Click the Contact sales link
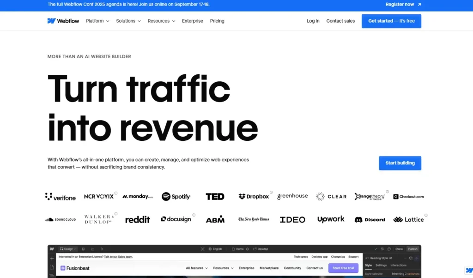This screenshot has height=278, width=473. [x=340, y=21]
